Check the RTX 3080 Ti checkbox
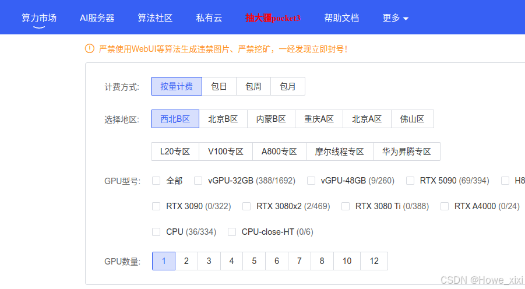The height and width of the screenshot is (289, 525). point(346,206)
